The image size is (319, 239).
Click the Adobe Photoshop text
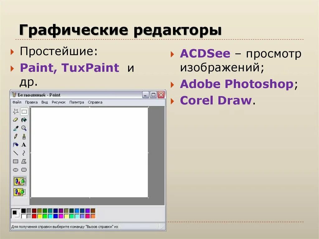tap(237, 84)
